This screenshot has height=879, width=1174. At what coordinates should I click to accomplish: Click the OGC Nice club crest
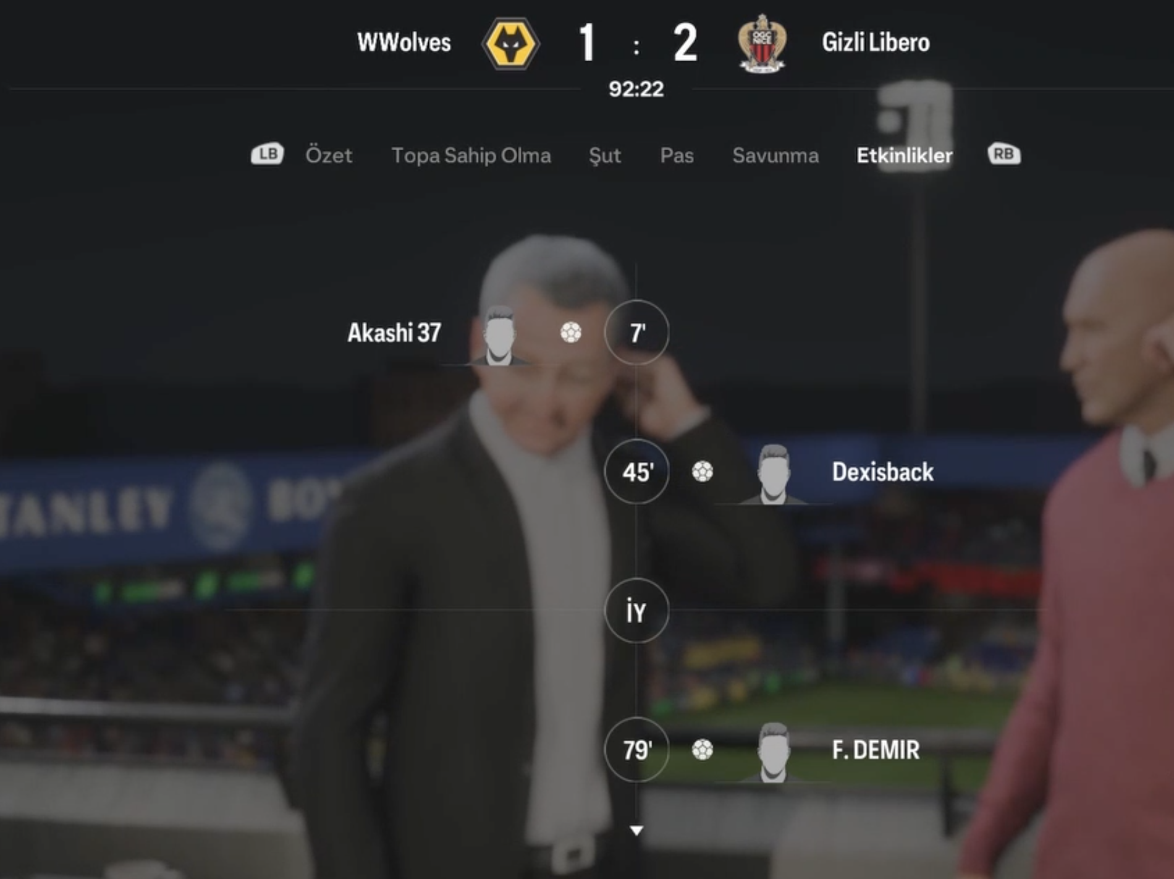point(762,43)
